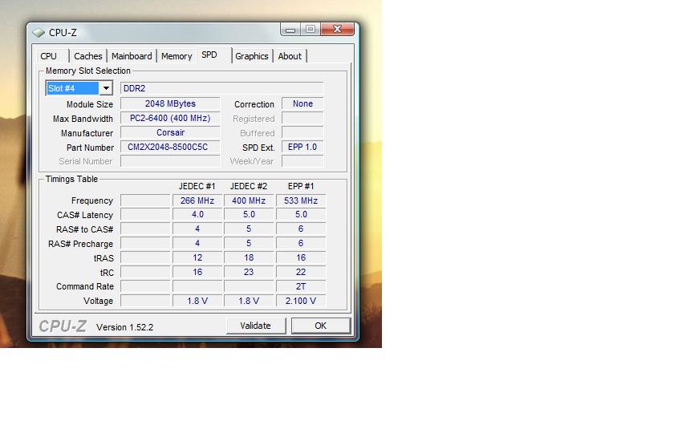This screenshot has width=674, height=421.
Task: Open the Mainboard tab
Action: [132, 56]
